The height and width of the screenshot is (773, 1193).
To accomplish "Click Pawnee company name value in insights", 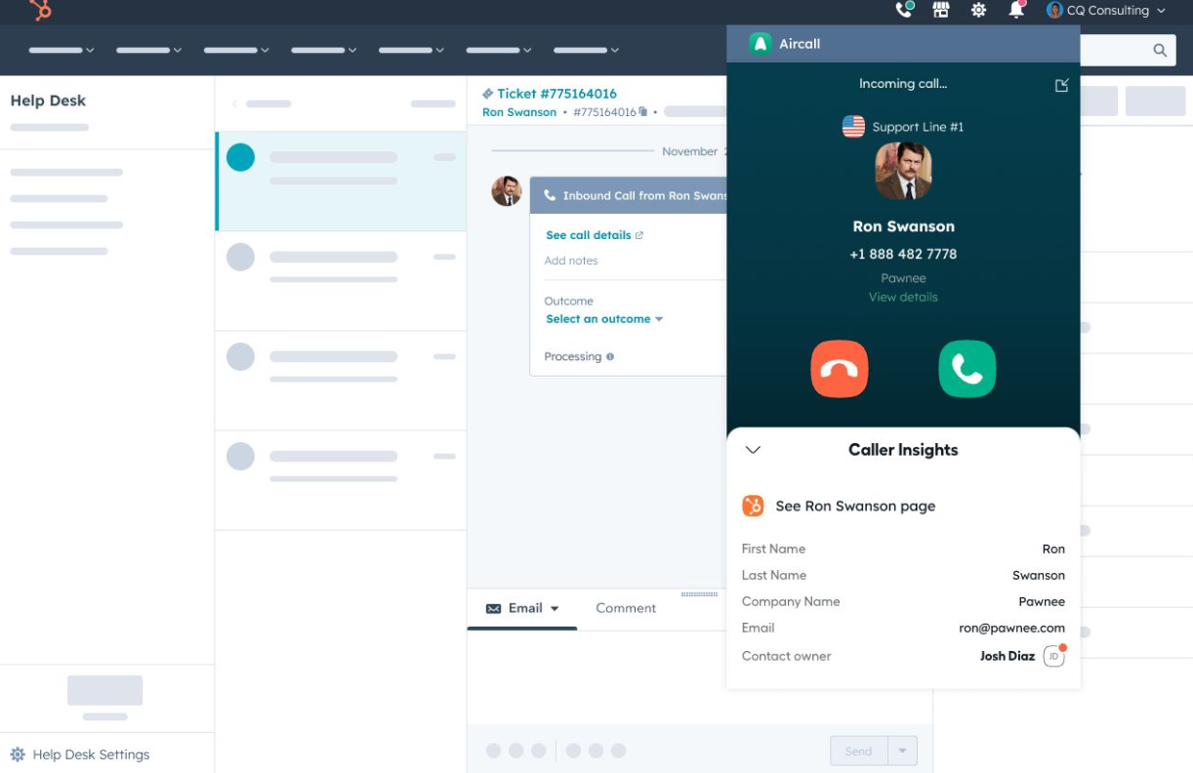I will [1042, 601].
